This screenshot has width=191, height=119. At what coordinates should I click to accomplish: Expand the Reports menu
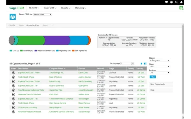(x=66, y=8)
